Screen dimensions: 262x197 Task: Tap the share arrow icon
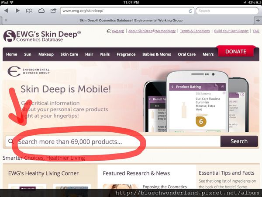[x=53, y=10]
